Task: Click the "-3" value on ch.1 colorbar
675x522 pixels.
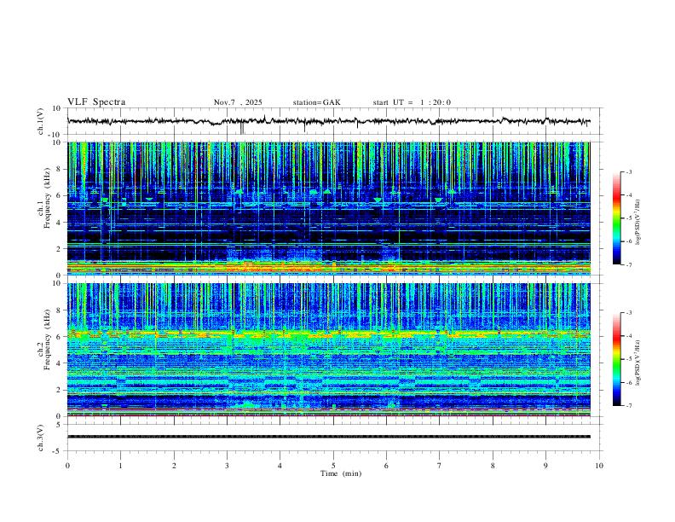Action: tap(628, 171)
